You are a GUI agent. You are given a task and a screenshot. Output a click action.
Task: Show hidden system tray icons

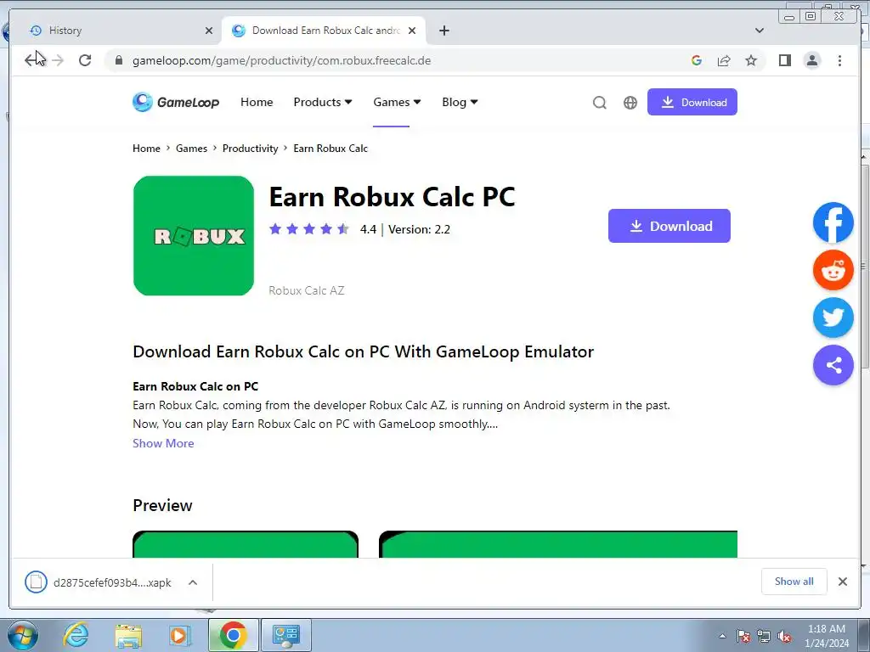pyautogui.click(x=722, y=636)
